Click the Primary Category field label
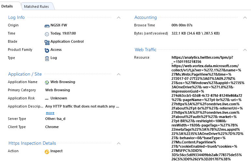Image resolution: width=251 pixels, height=161 pixels. tap(22, 90)
